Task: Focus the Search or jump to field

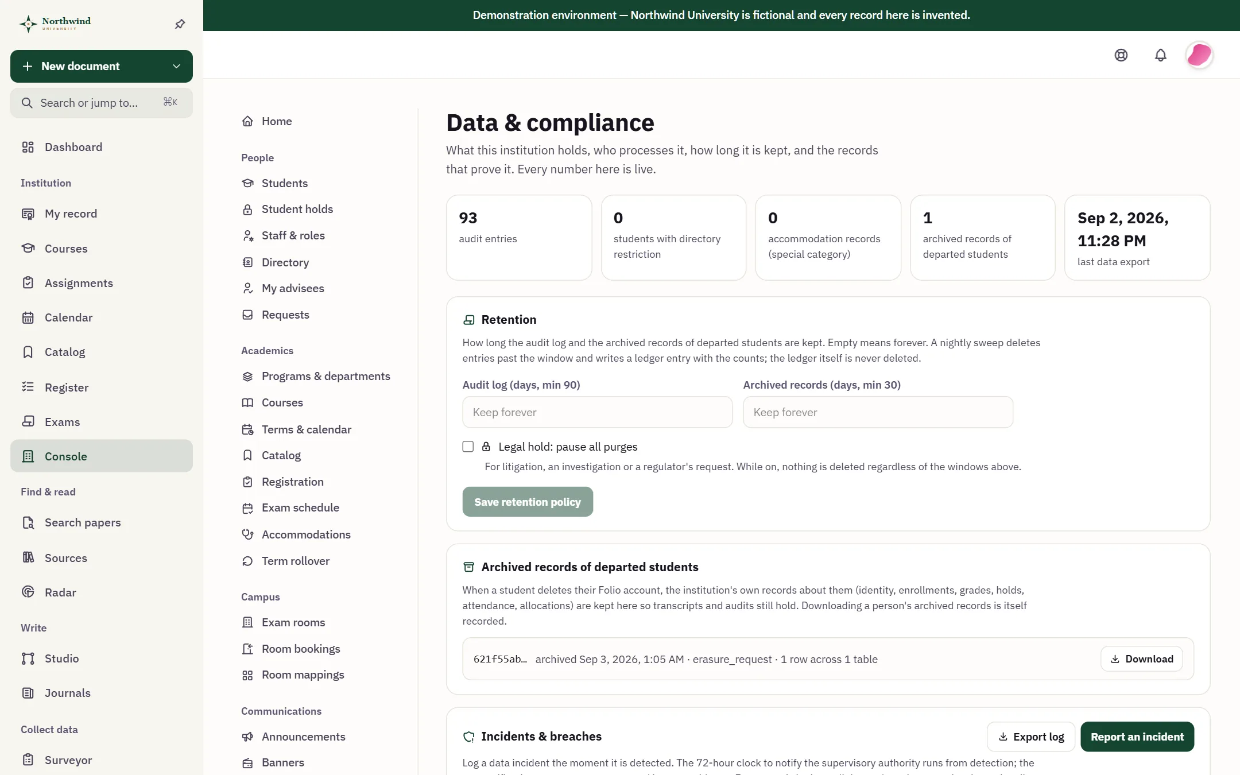Action: click(x=102, y=103)
